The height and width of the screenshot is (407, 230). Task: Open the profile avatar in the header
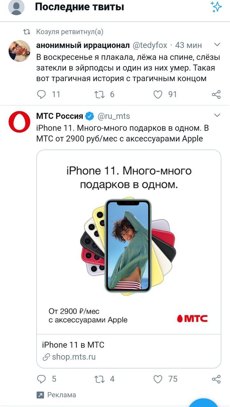16,7
